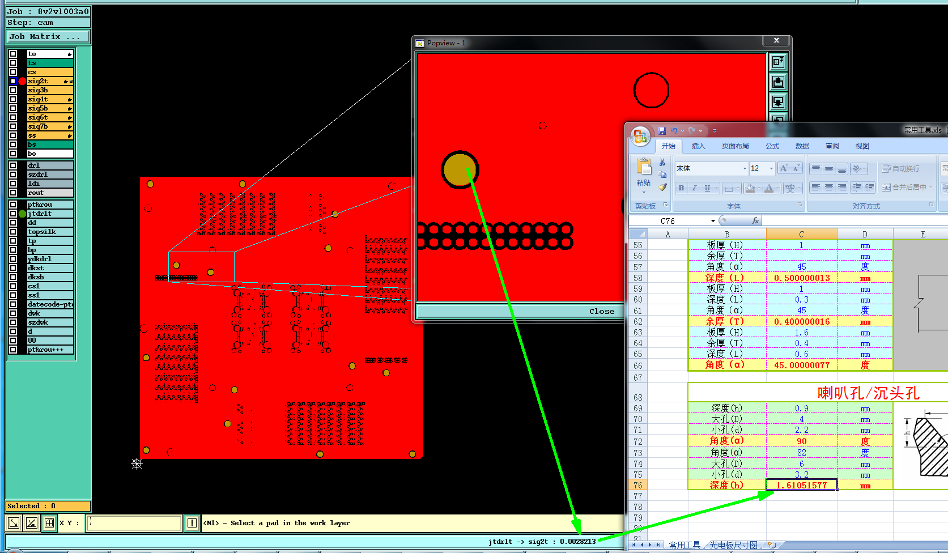Switch to the 数据 (Data) ribbon tab
948x553 pixels.
click(x=802, y=146)
